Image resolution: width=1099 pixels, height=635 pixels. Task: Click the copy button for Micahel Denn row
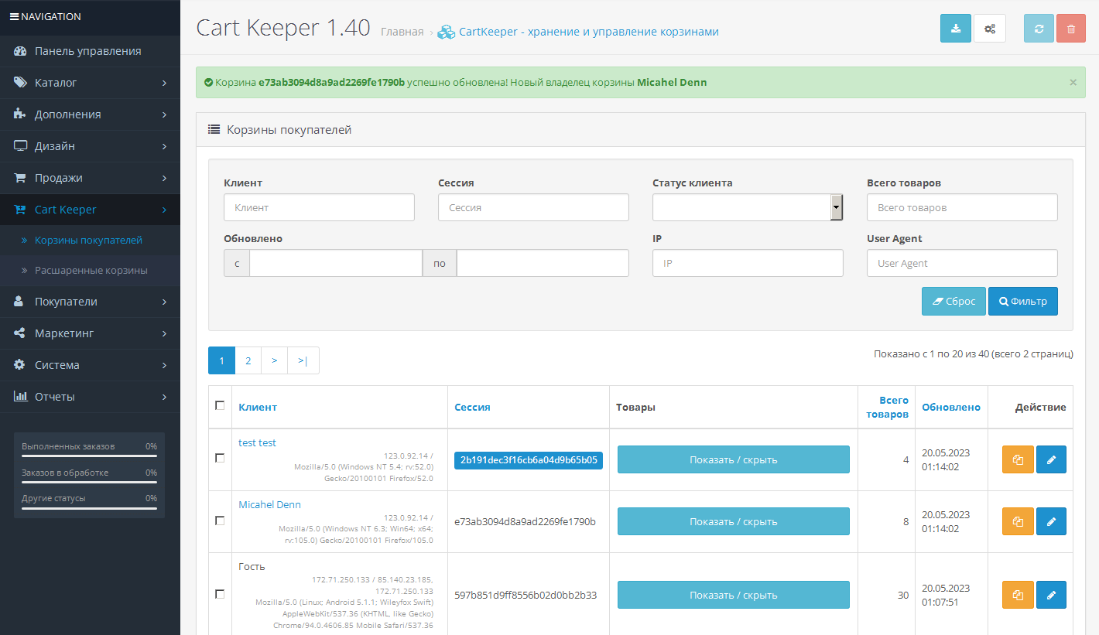[1018, 521]
